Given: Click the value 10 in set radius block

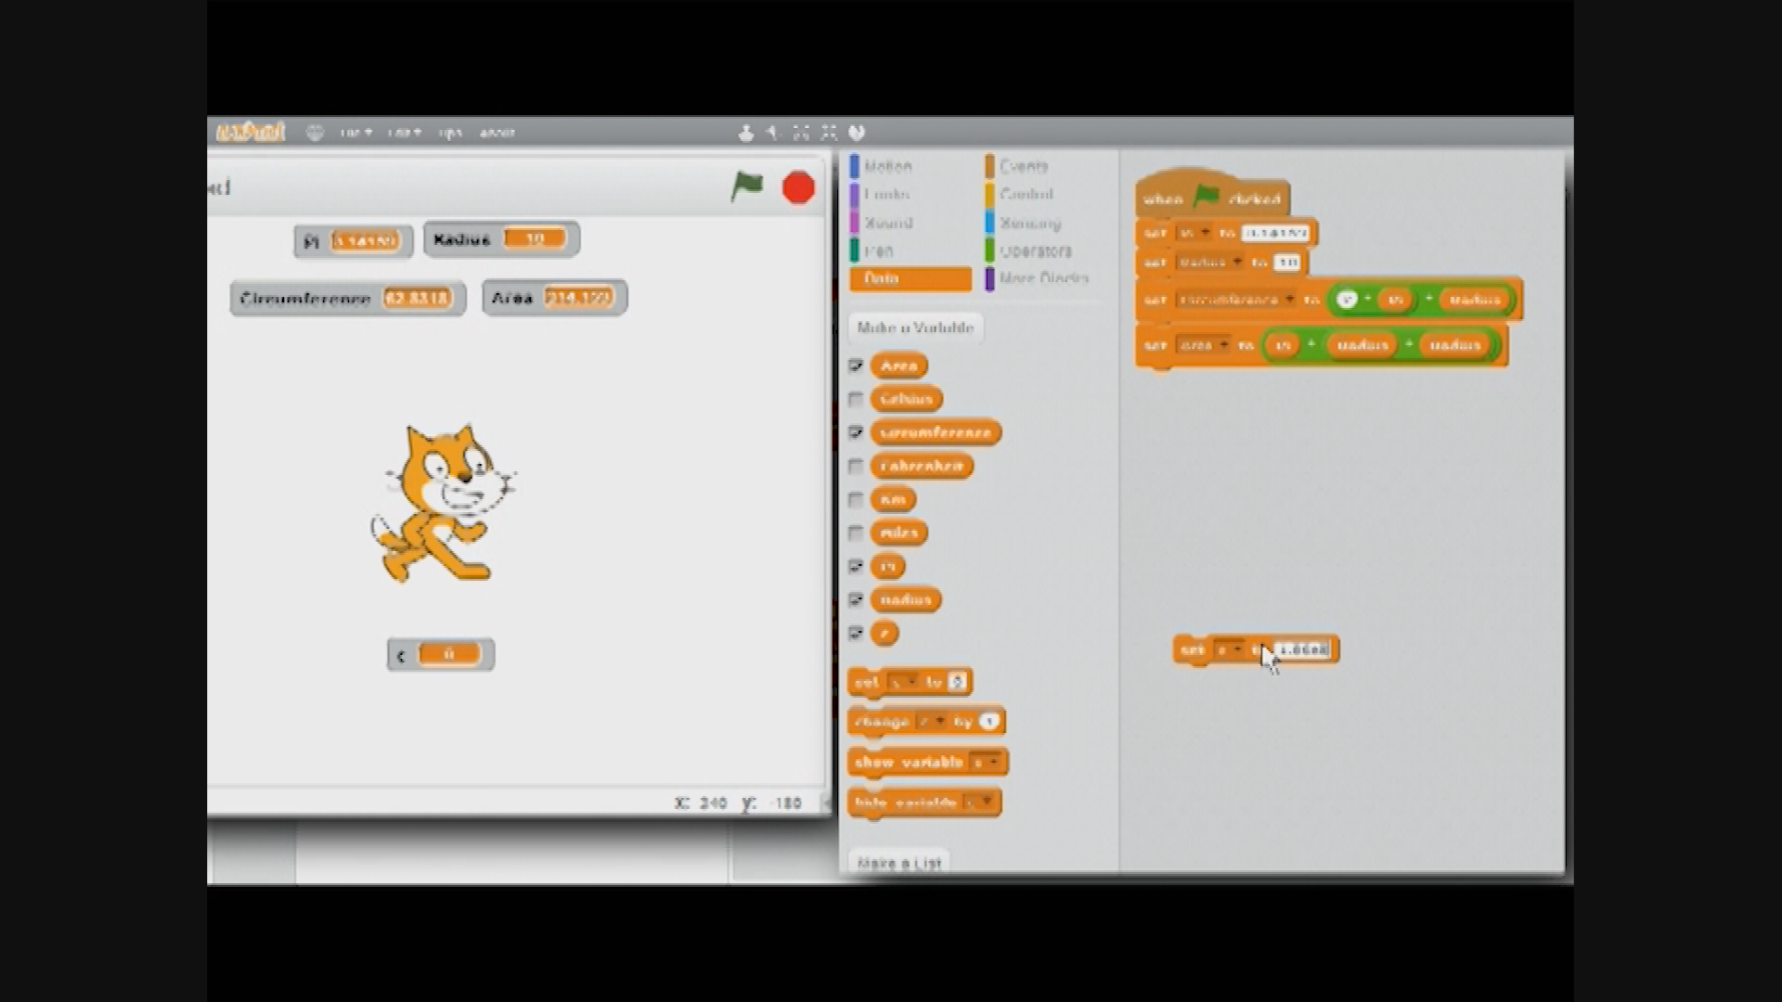Looking at the screenshot, I should [x=1286, y=263].
